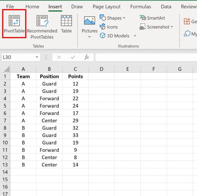Expand the Pictures dropdown arrow
Screen dimensions: 197x196
(89, 37)
